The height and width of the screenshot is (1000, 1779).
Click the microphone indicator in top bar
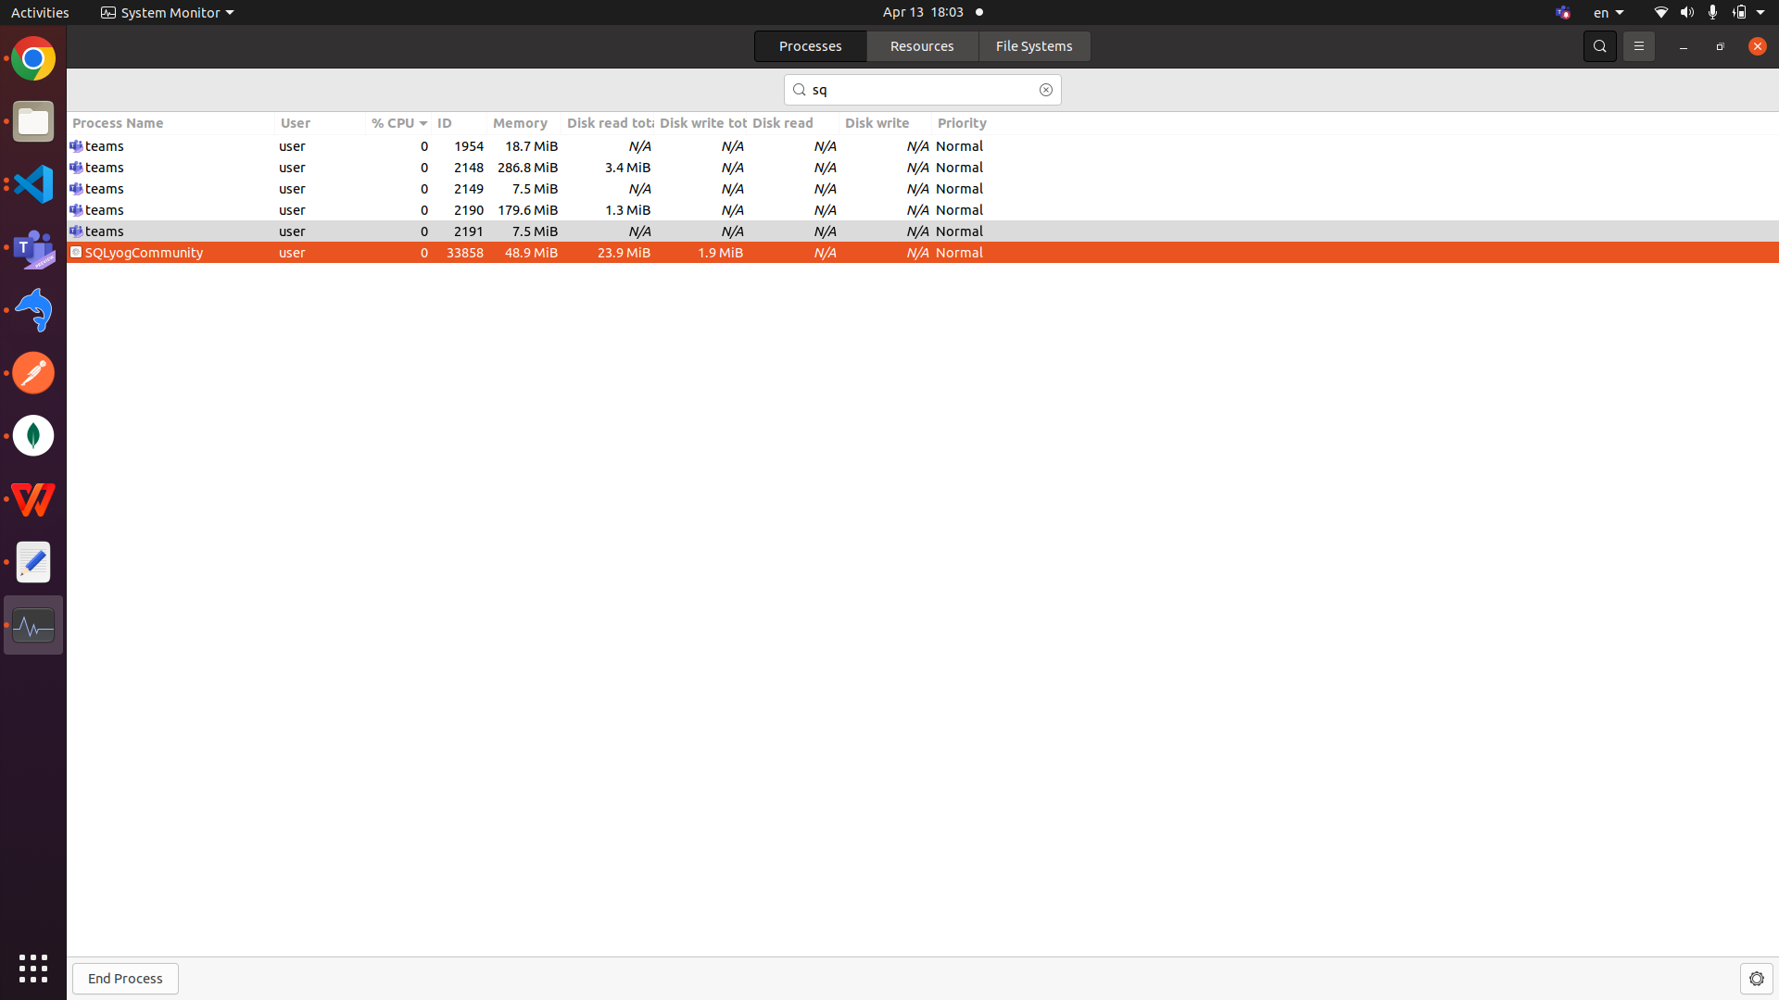click(x=1712, y=13)
